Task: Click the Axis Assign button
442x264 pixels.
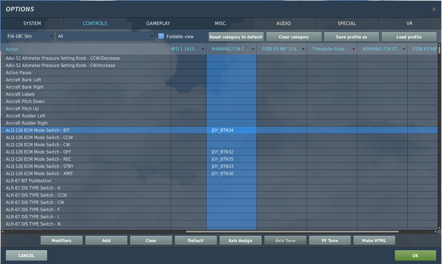Action: [x=240, y=240]
